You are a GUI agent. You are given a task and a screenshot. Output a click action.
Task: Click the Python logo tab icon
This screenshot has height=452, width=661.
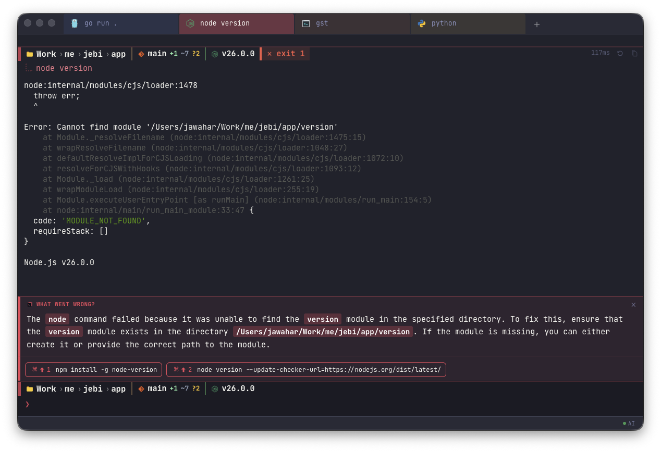[422, 23]
